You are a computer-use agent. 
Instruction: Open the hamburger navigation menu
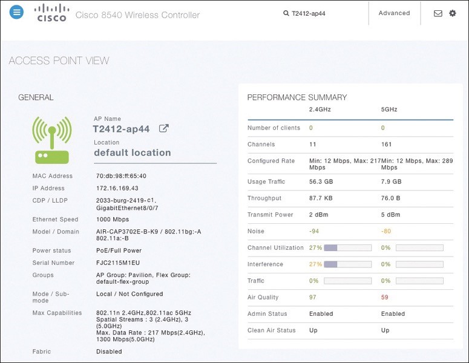[x=16, y=12]
